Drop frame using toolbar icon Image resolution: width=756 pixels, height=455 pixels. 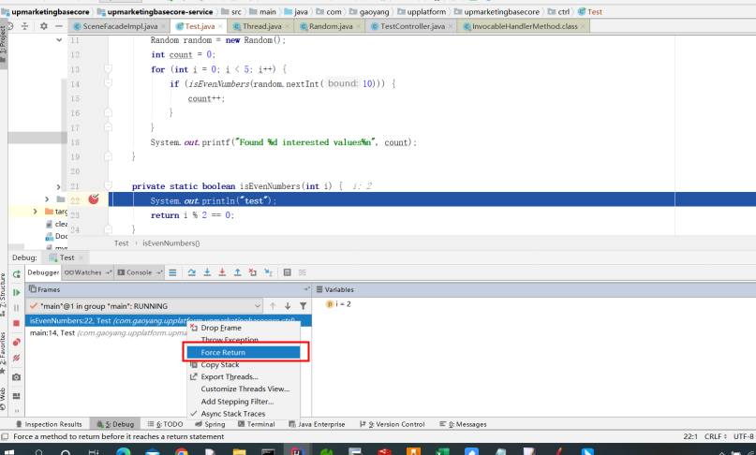[x=253, y=272]
